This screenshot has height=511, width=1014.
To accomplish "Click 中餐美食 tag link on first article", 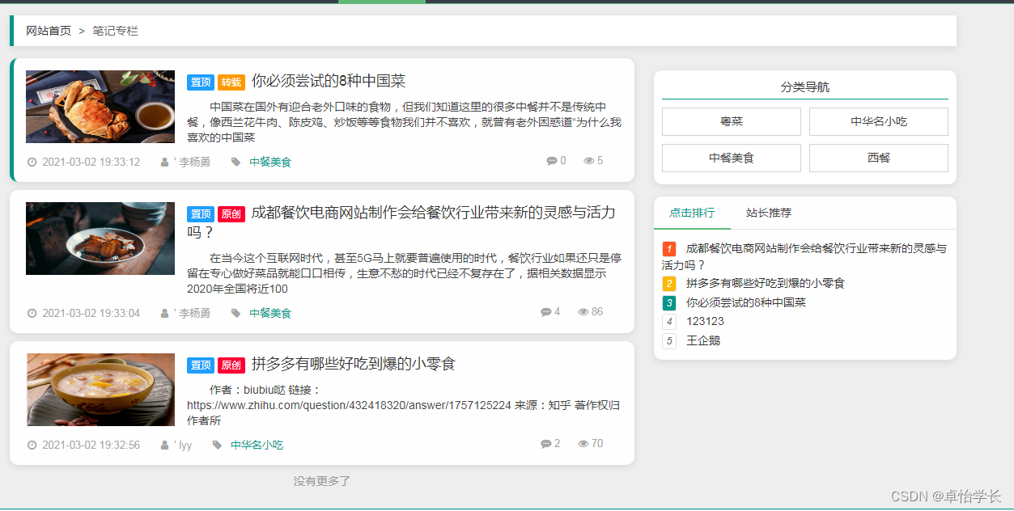I will 270,163.
